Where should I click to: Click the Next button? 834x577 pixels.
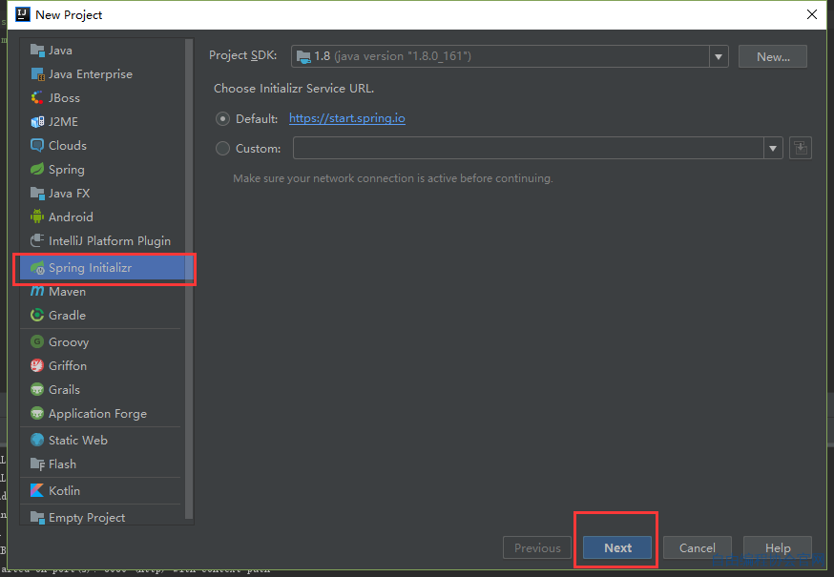(617, 547)
